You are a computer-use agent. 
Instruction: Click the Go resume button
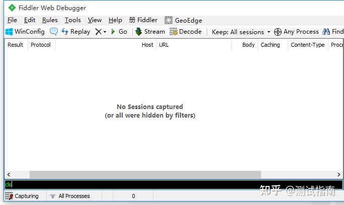coord(119,32)
